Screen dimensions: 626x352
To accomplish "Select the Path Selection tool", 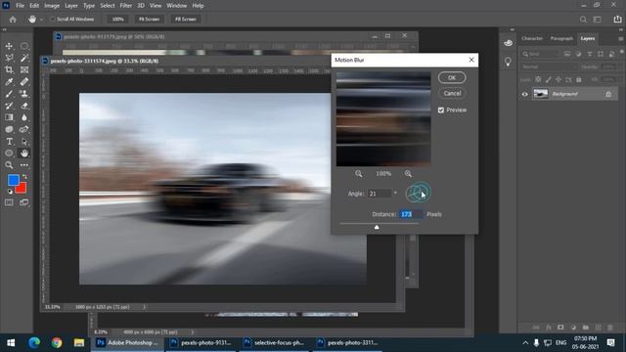I will [x=24, y=141].
